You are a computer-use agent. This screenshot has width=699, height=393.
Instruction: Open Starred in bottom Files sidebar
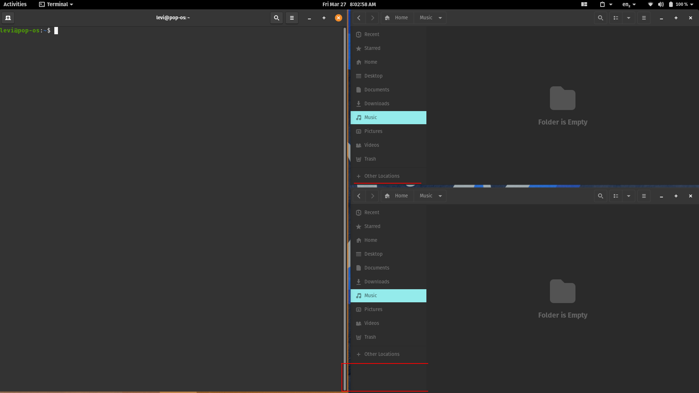tap(388, 227)
